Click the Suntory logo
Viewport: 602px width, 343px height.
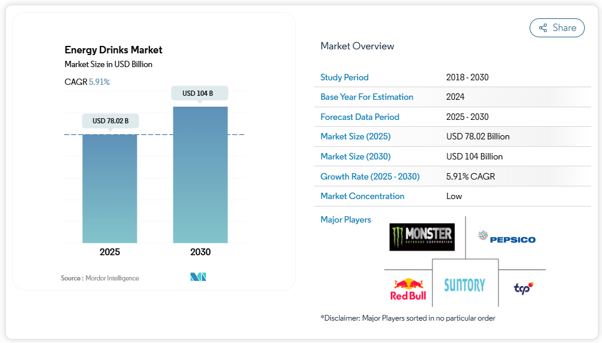[464, 284]
